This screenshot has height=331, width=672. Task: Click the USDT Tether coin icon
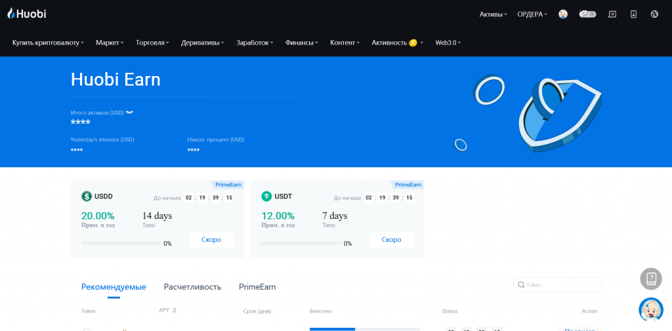[x=266, y=197]
